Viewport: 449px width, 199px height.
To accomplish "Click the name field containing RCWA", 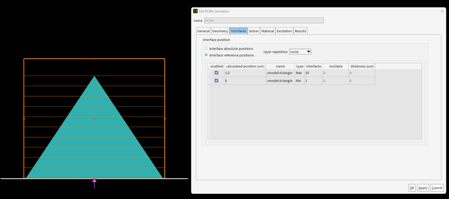I will point(264,21).
